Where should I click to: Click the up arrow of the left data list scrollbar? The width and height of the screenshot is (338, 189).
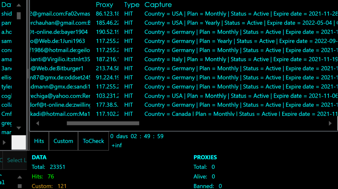pos(19,5)
